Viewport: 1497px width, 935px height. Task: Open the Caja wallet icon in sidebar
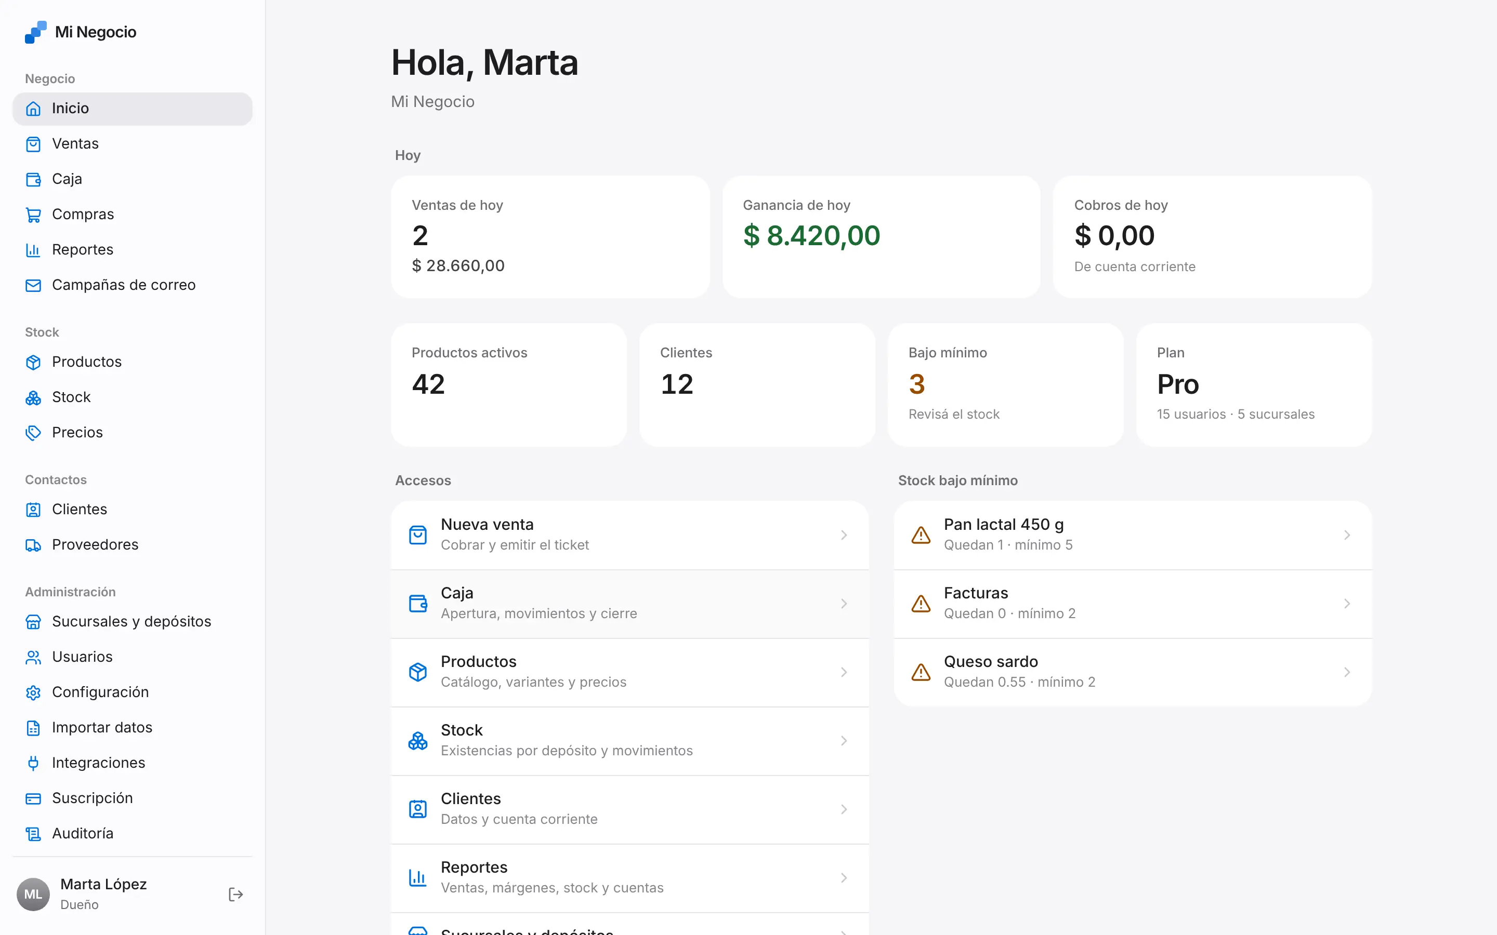pos(33,179)
